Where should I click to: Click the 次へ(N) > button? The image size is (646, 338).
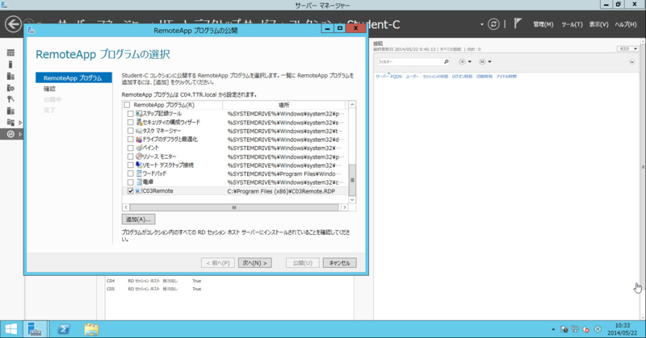254,263
